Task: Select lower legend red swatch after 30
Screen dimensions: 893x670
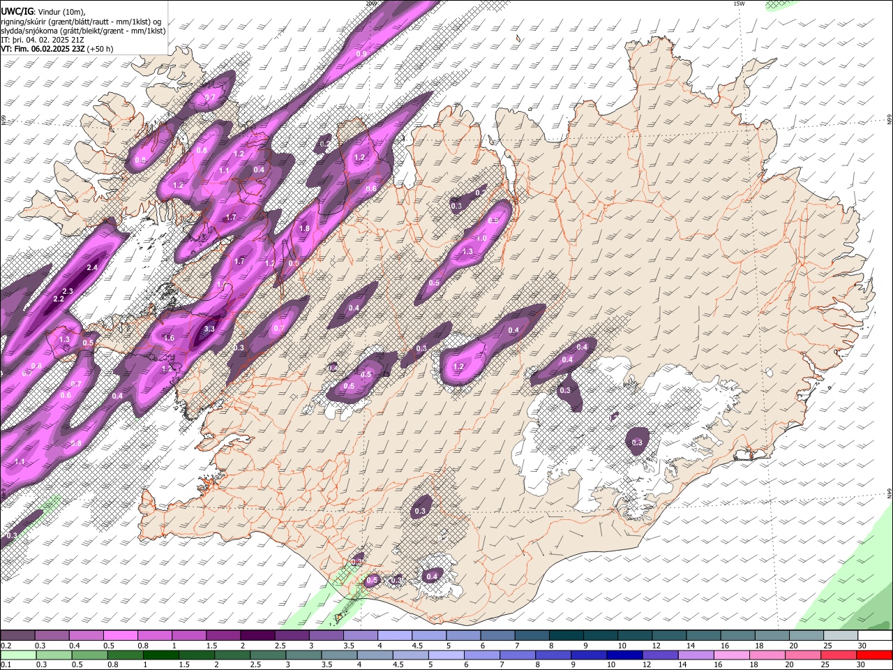Action: 874,655
